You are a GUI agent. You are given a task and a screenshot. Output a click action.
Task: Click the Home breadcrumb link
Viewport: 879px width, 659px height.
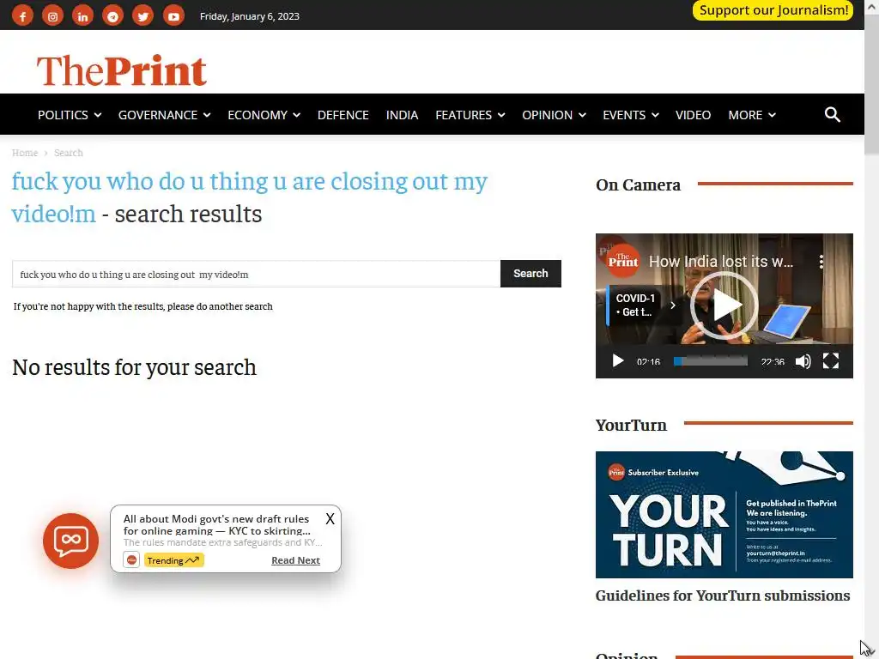click(x=25, y=153)
